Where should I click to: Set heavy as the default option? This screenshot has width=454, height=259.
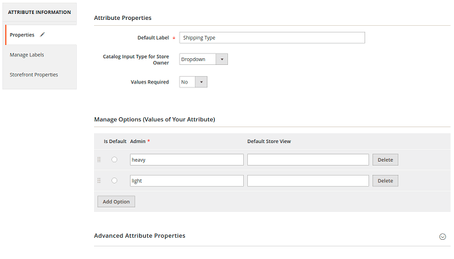click(115, 160)
